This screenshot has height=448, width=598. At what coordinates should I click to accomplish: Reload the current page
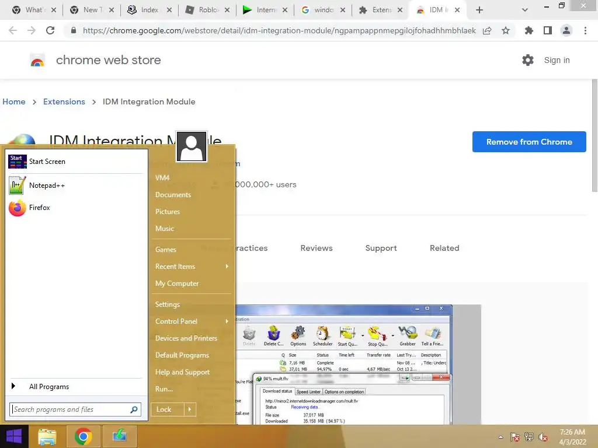click(x=50, y=30)
